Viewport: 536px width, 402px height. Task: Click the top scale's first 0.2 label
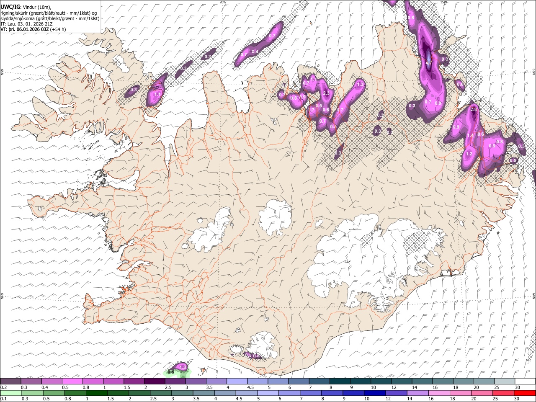tap(3, 387)
